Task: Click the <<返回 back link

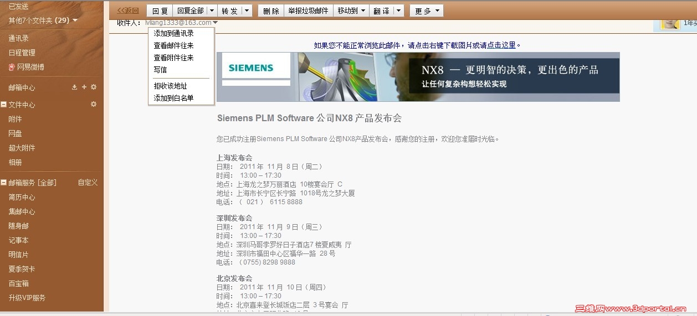Action: 128,11
